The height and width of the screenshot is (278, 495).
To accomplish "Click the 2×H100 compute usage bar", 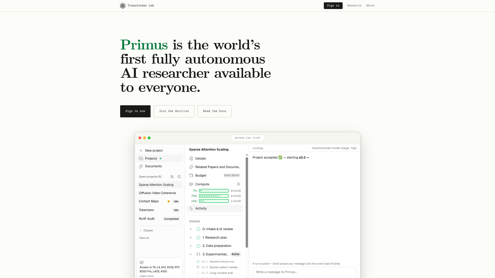I will (214, 196).
